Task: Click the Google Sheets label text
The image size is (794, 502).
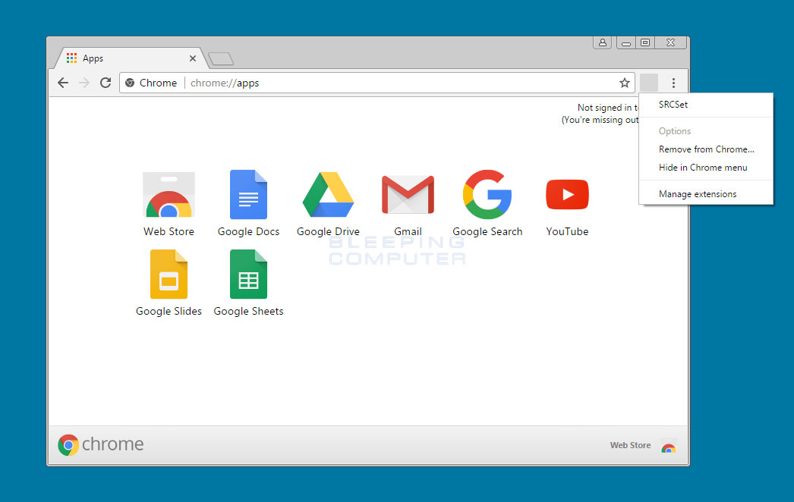Action: point(248,311)
